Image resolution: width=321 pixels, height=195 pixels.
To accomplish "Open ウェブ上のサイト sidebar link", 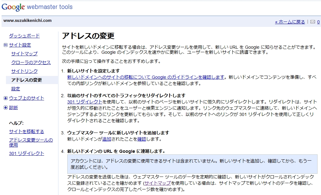I will point(27,98).
